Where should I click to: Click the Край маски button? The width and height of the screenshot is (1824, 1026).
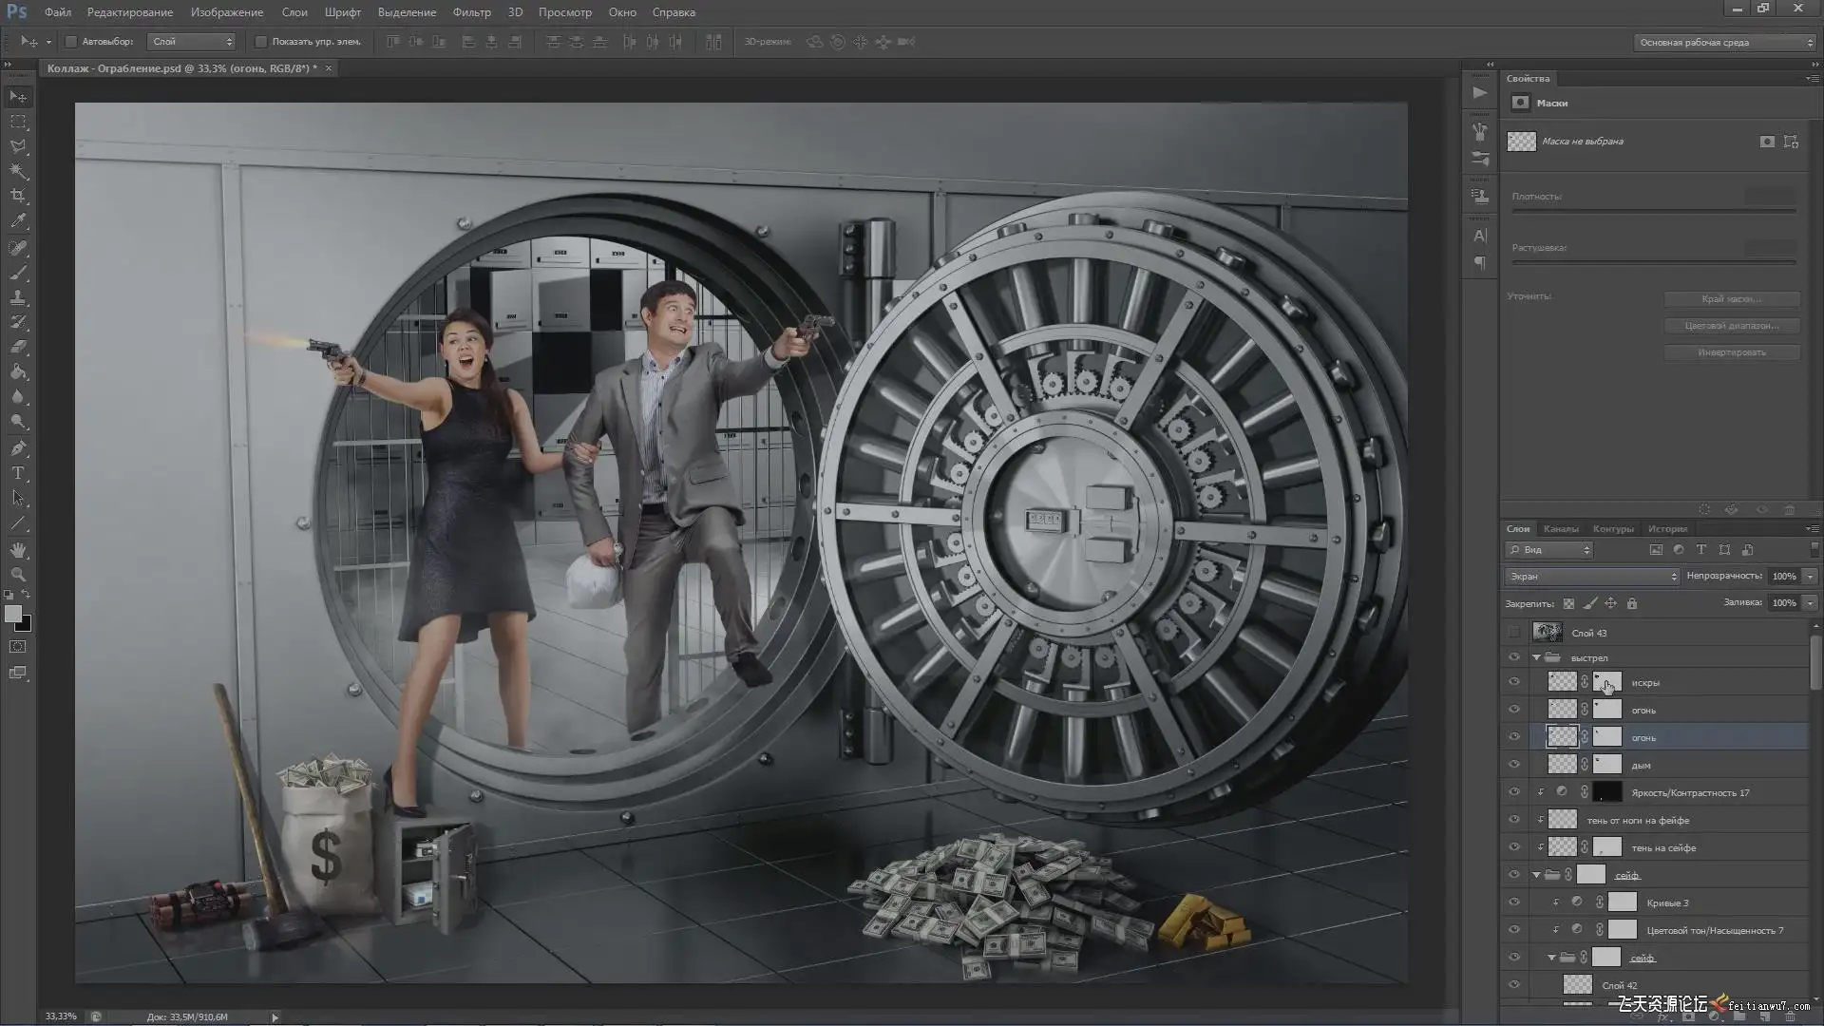pyautogui.click(x=1731, y=299)
